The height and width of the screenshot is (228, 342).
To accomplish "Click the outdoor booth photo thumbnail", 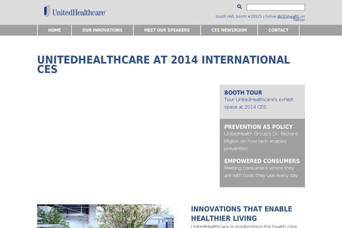I will click(105, 216).
